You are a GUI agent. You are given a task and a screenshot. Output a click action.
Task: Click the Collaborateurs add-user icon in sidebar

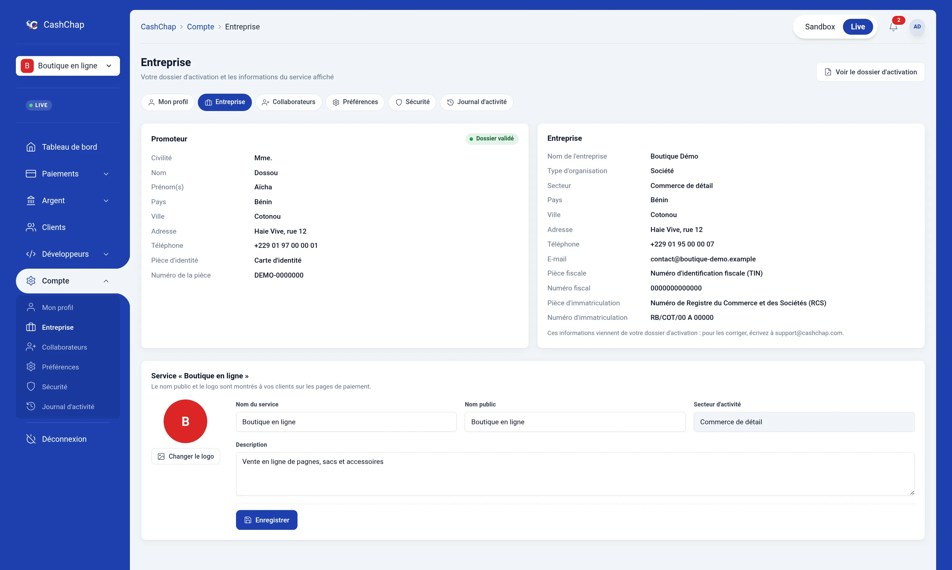(31, 347)
